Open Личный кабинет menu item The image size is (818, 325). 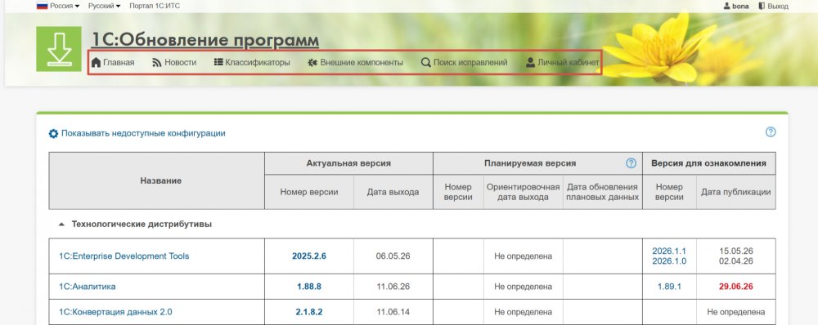coord(563,63)
